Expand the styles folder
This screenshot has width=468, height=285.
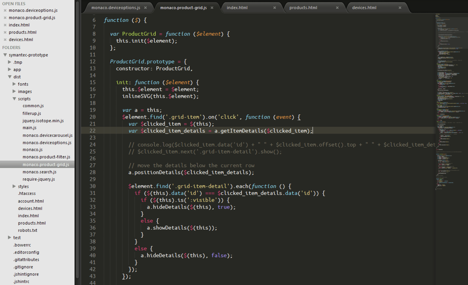pos(14,186)
